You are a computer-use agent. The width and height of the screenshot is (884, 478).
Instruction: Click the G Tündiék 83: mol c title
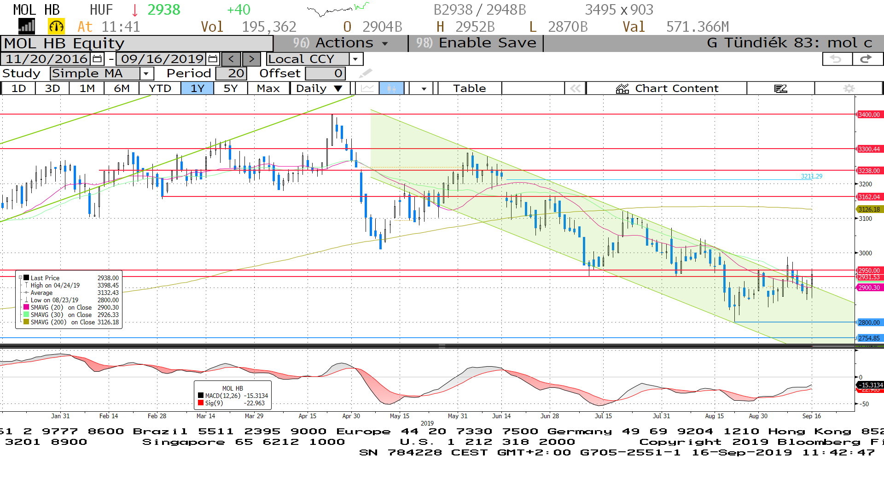tap(789, 43)
